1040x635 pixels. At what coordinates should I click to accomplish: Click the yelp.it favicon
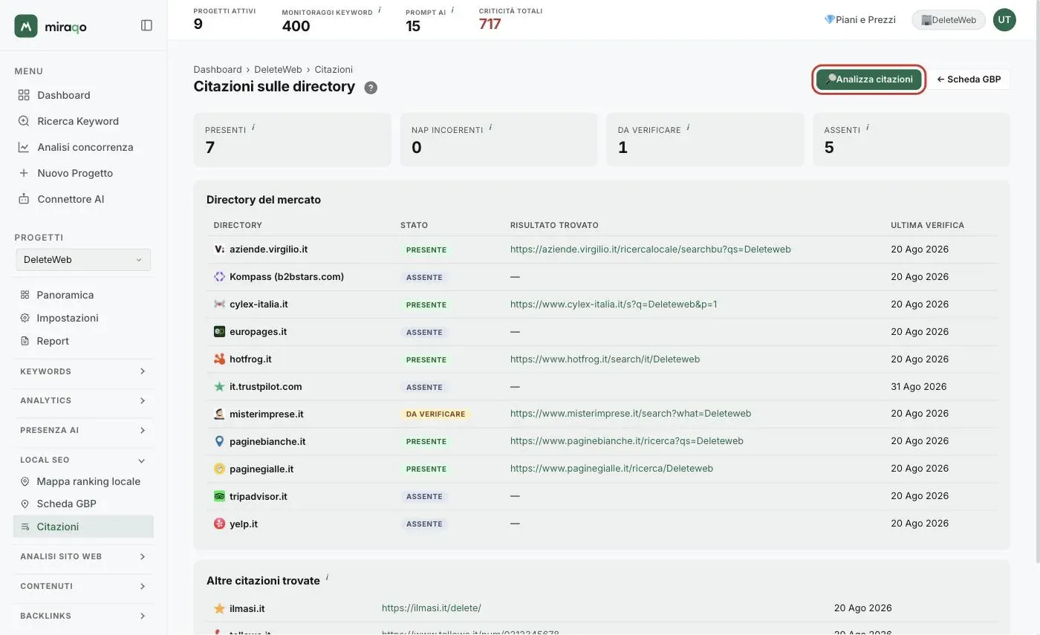click(219, 524)
